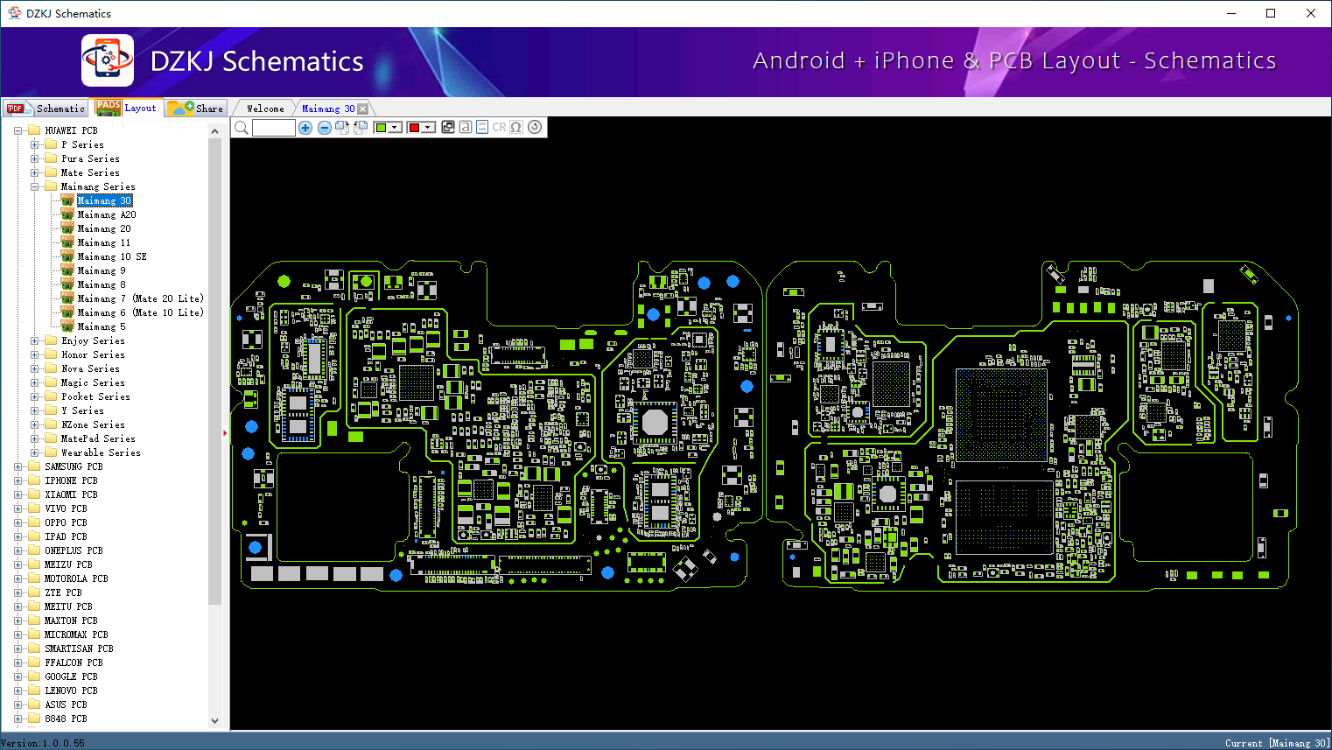Click the MatePad Series folder icon
The height and width of the screenshot is (750, 1332).
click(51, 438)
